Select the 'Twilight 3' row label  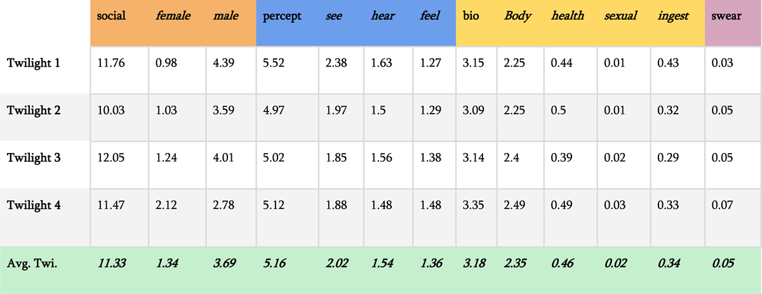point(34,157)
